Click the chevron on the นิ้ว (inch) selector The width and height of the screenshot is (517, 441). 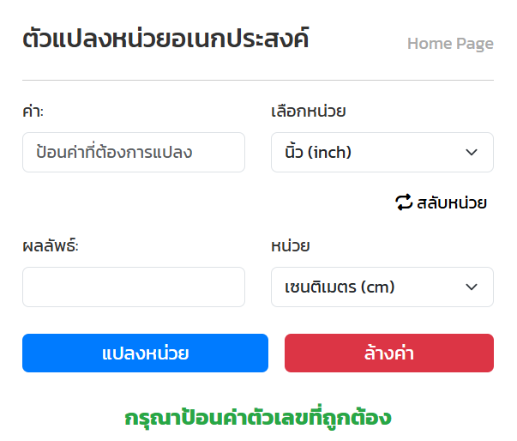point(472,152)
